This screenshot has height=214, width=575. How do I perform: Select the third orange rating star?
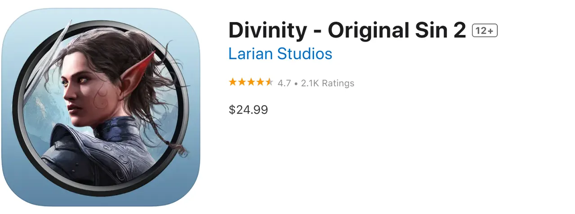(251, 82)
